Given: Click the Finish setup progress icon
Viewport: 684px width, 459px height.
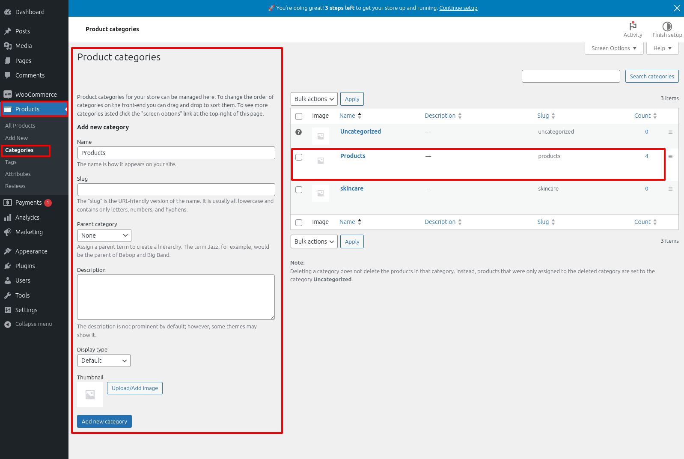Looking at the screenshot, I should pos(667,26).
